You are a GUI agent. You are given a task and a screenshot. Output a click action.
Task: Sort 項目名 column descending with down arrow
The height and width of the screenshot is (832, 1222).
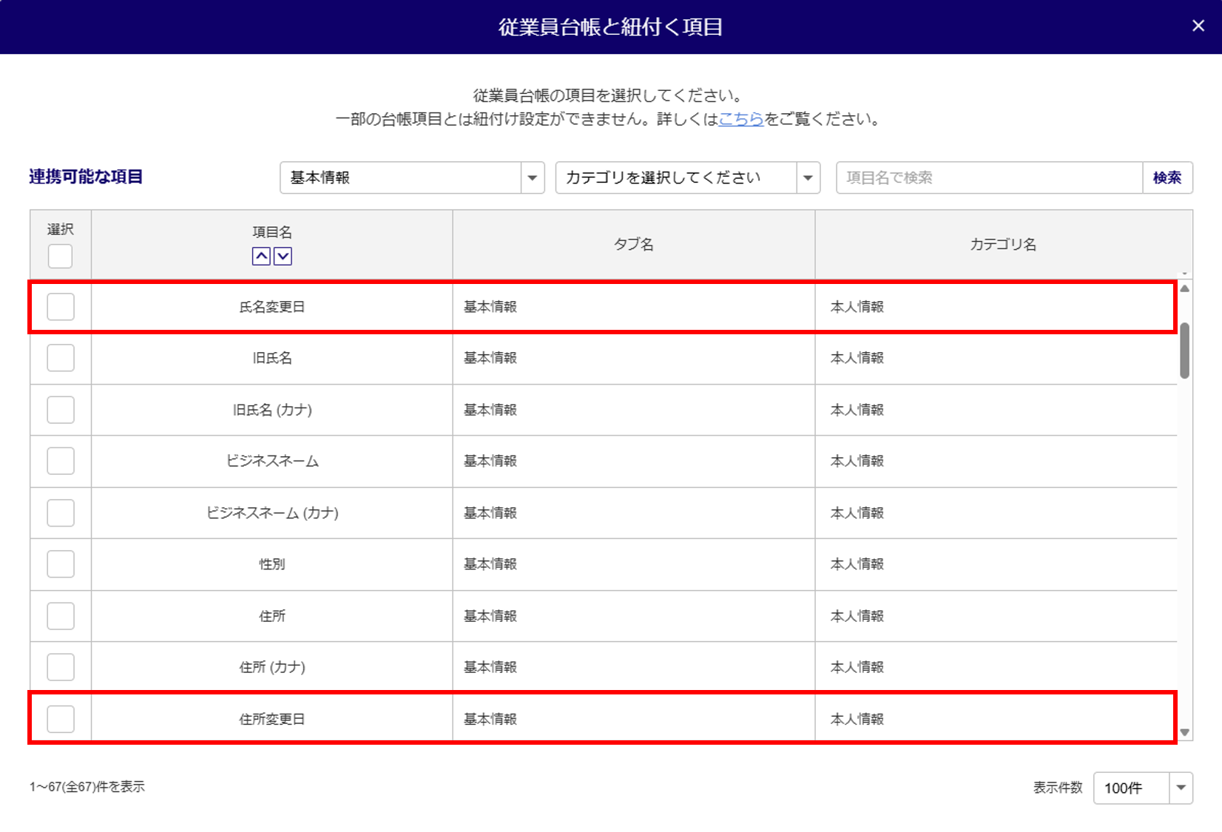[283, 256]
